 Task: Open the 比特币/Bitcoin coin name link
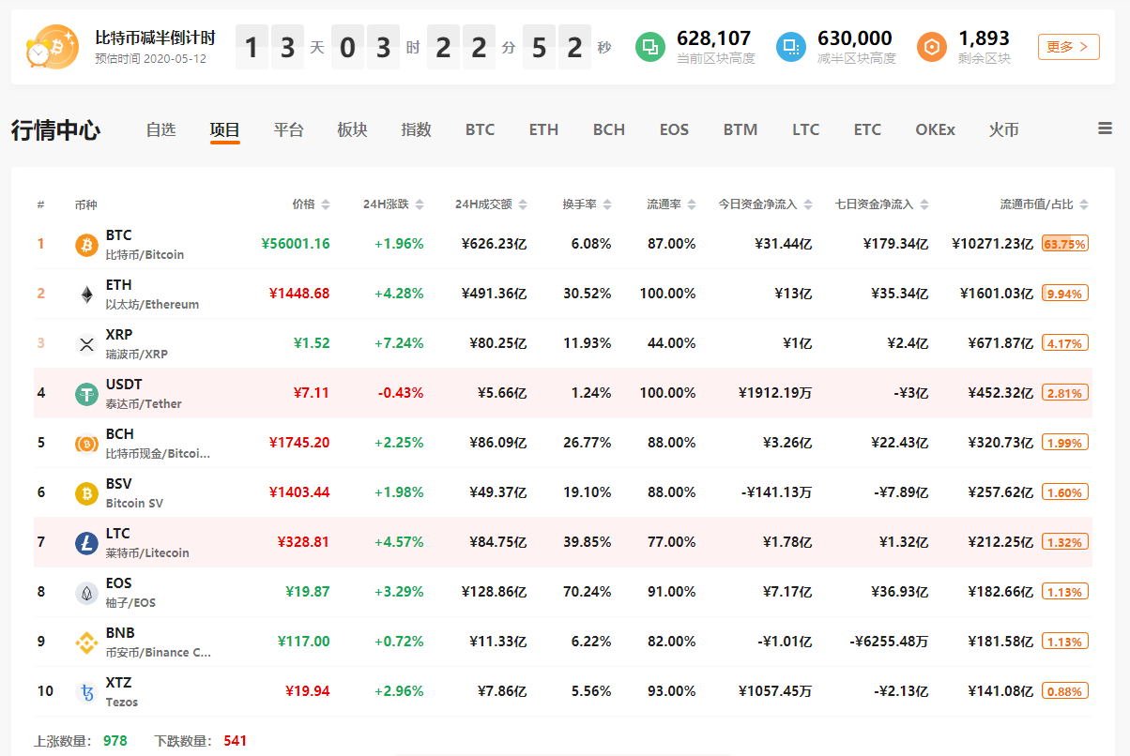coord(145,255)
